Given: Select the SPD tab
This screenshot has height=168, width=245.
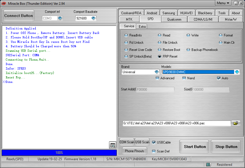Looking at the screenshot, I should 151,19.
